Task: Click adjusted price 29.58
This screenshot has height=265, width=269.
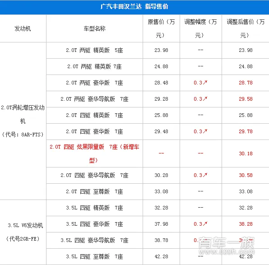Action: click(246, 99)
